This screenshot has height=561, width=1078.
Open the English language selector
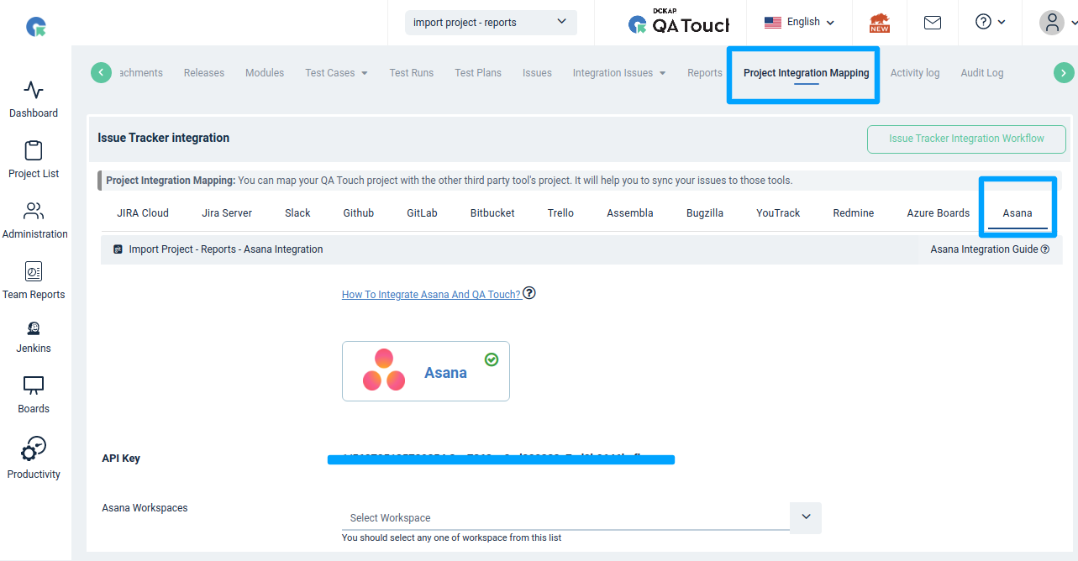pos(799,23)
